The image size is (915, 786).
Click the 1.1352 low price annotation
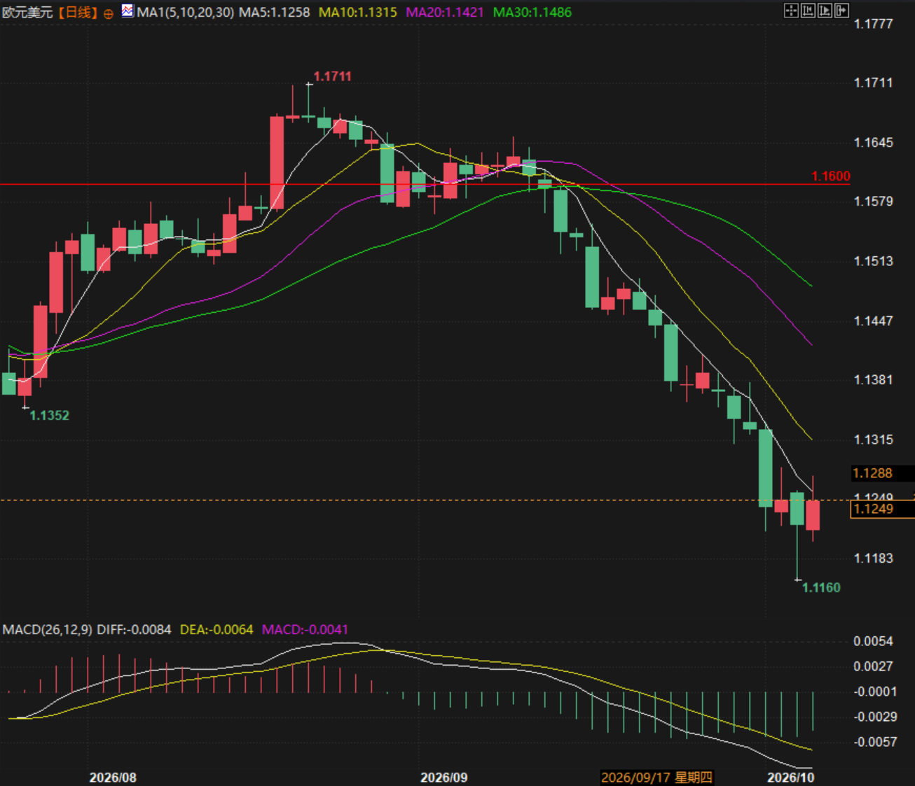point(49,415)
